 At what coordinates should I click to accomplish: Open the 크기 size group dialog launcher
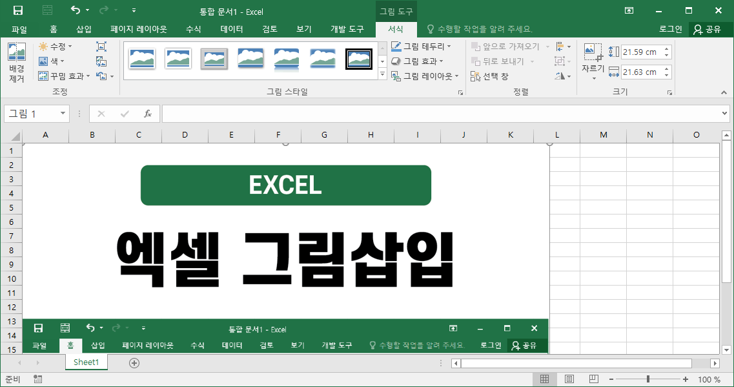pyautogui.click(x=670, y=93)
